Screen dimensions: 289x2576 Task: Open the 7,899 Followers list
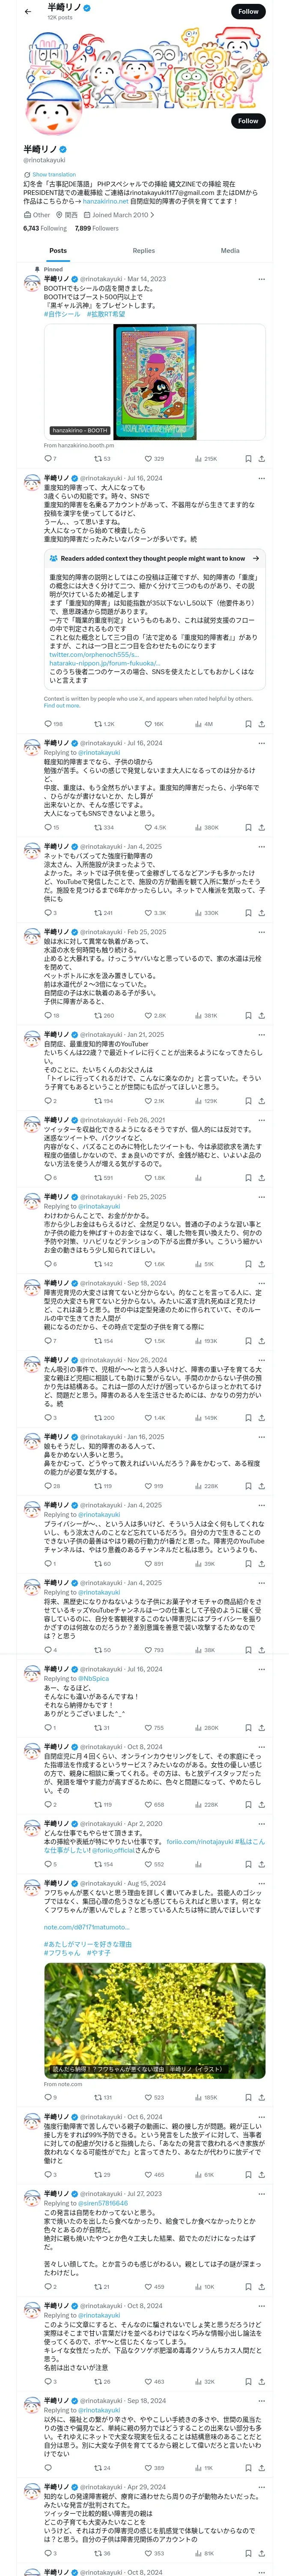[97, 228]
